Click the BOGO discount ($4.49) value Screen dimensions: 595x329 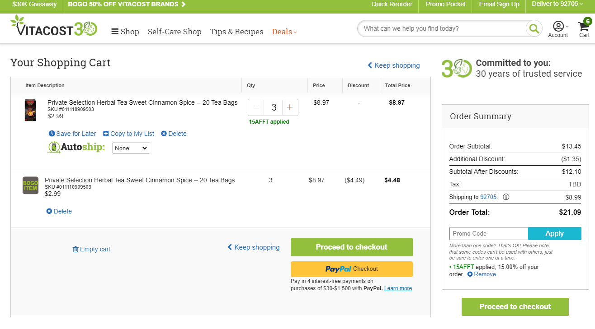pos(354,180)
